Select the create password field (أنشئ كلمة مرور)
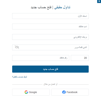 click(50, 47)
